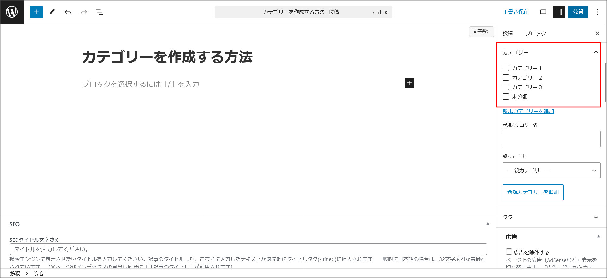Click the 下書き保存 save draft link
The width and height of the screenshot is (607, 278).
[516, 12]
